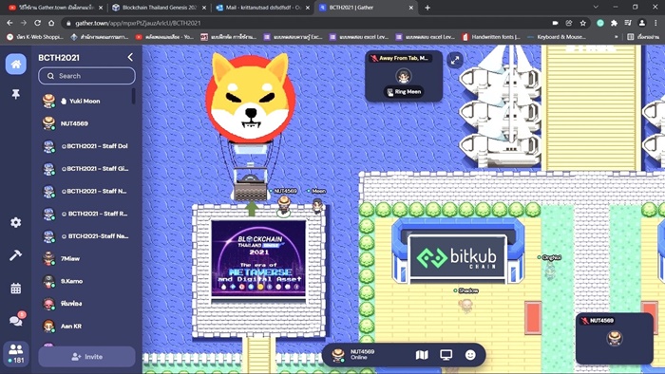Open the minimap icon in bottom bar
The width and height of the screenshot is (665, 374).
click(422, 355)
